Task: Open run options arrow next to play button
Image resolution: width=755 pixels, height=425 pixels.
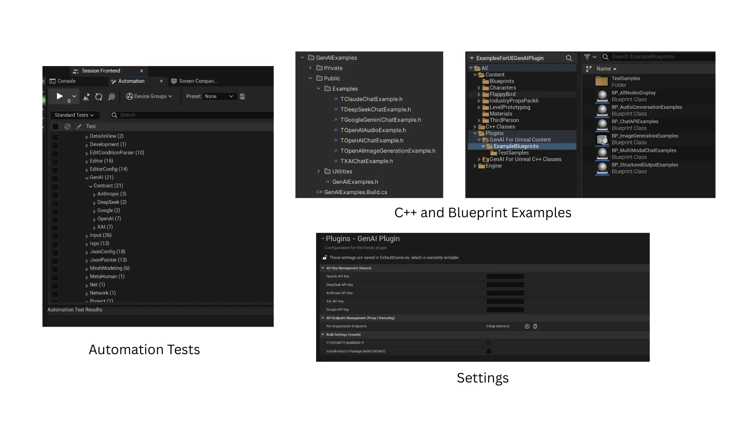Action: (x=74, y=96)
